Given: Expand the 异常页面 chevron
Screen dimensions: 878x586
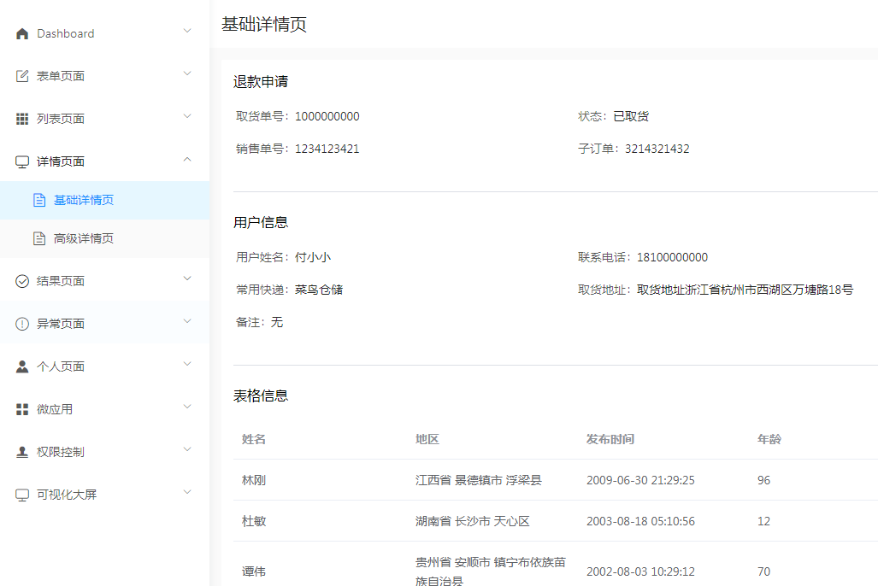Looking at the screenshot, I should [187, 320].
